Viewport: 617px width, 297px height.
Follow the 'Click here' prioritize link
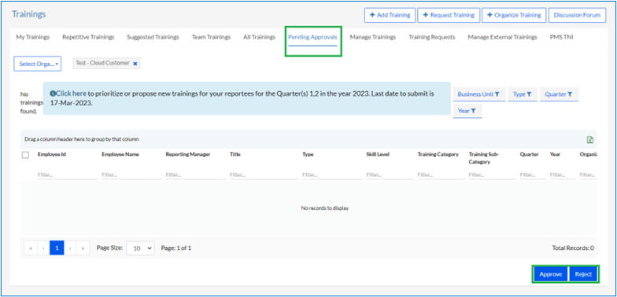tap(71, 94)
